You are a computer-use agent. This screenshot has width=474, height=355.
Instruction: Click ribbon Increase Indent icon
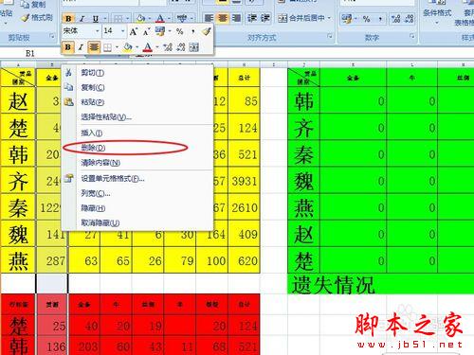pos(264,18)
